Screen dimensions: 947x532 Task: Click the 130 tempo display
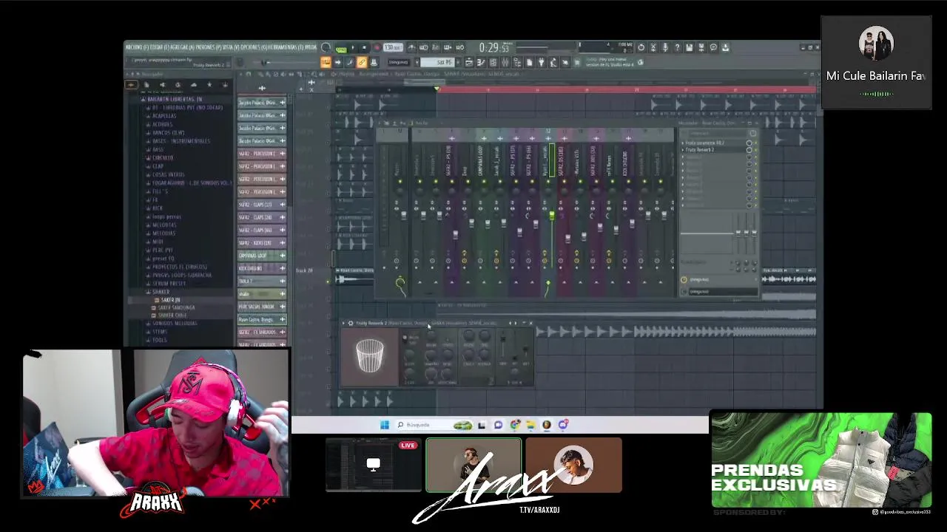click(x=393, y=47)
